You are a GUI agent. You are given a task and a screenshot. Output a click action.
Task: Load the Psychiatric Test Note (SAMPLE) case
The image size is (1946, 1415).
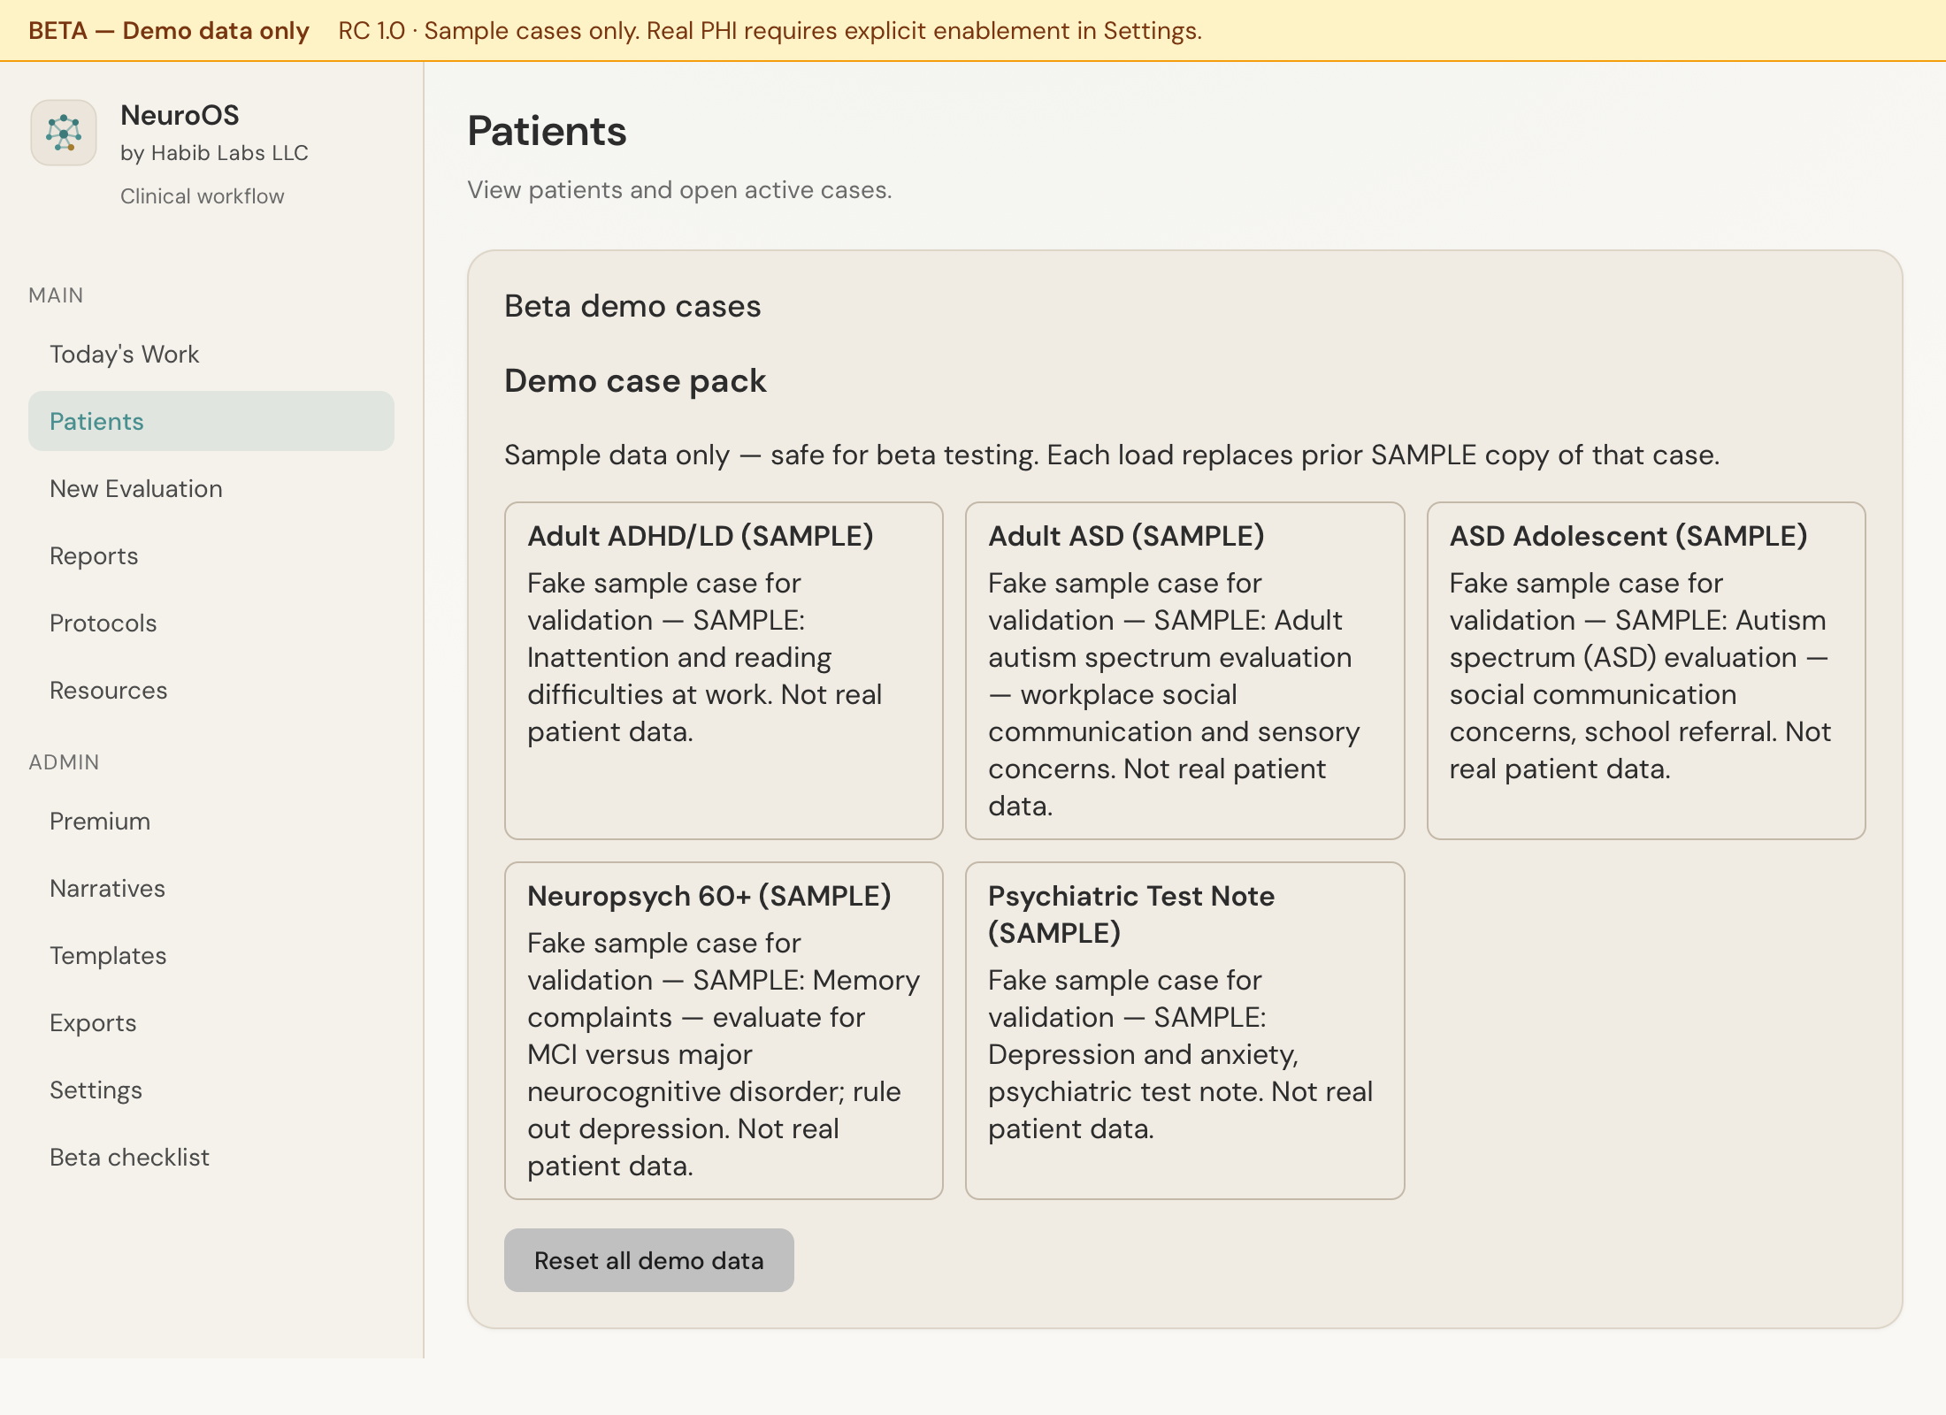click(x=1184, y=1030)
